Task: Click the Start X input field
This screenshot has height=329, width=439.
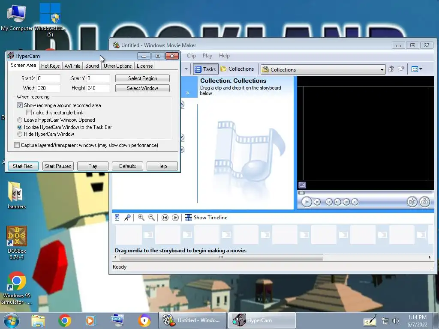Action: [48, 78]
